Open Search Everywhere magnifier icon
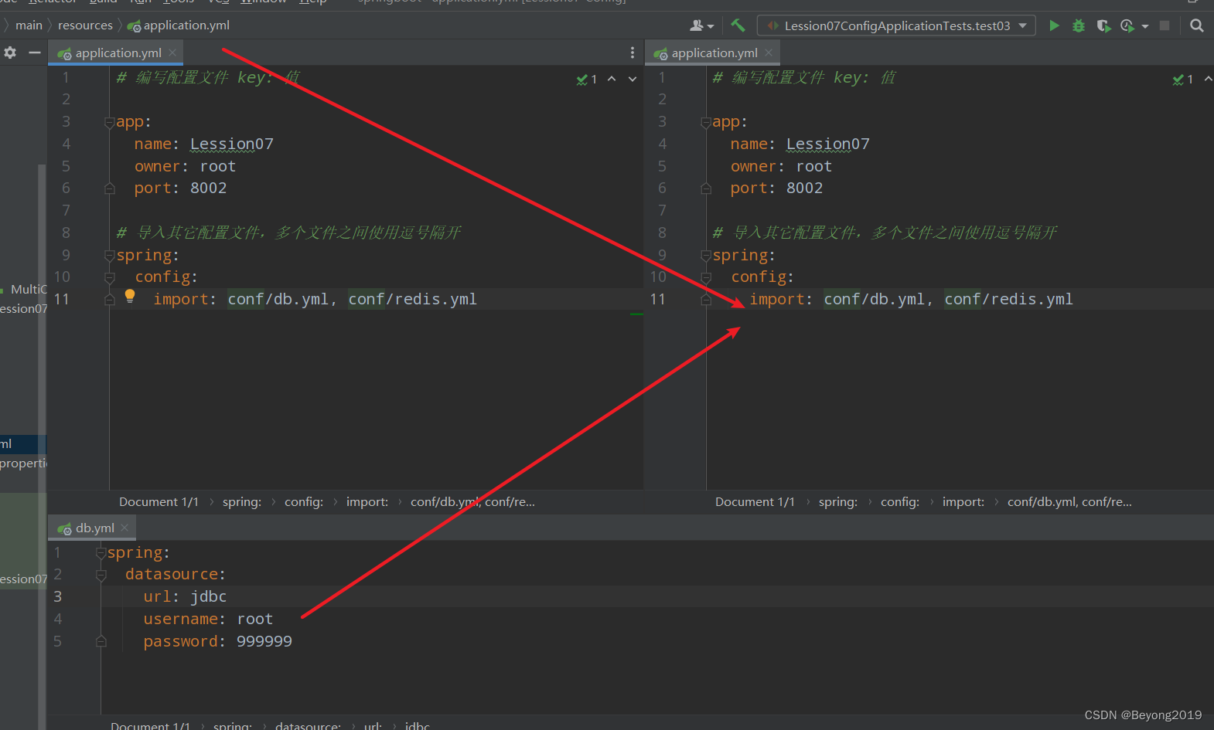1214x730 pixels. (1197, 25)
